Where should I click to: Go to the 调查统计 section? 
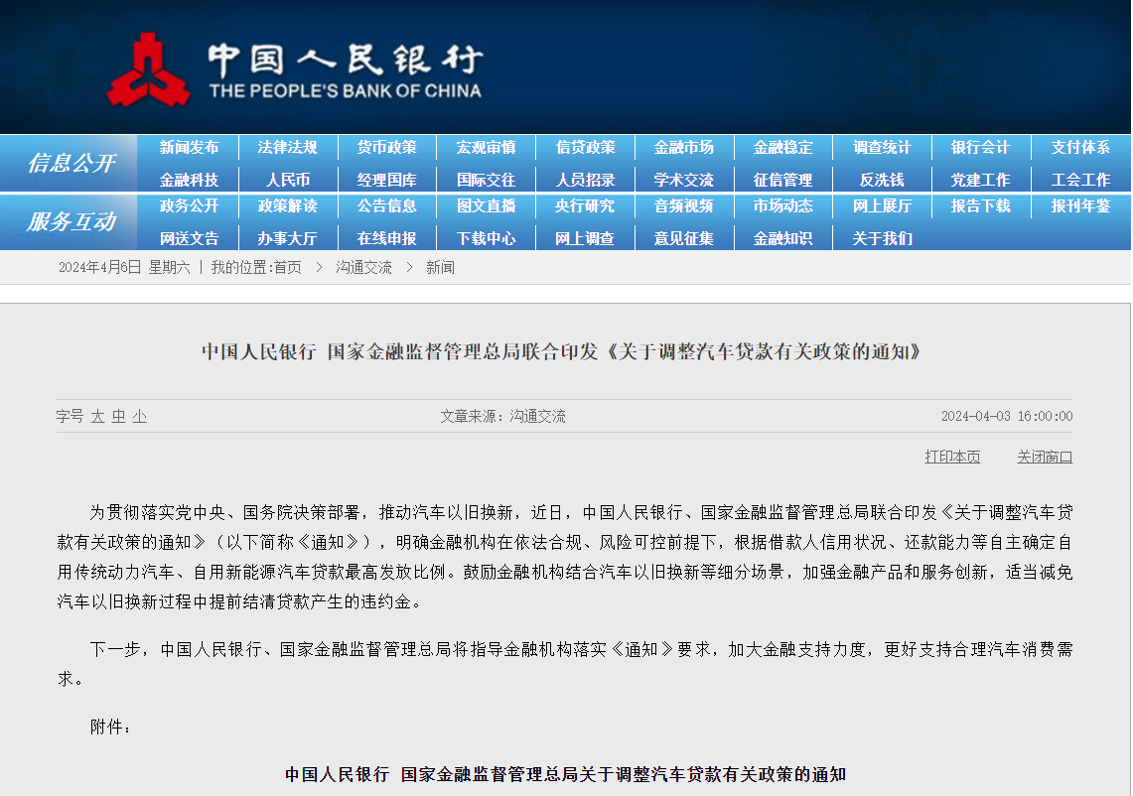pos(882,147)
